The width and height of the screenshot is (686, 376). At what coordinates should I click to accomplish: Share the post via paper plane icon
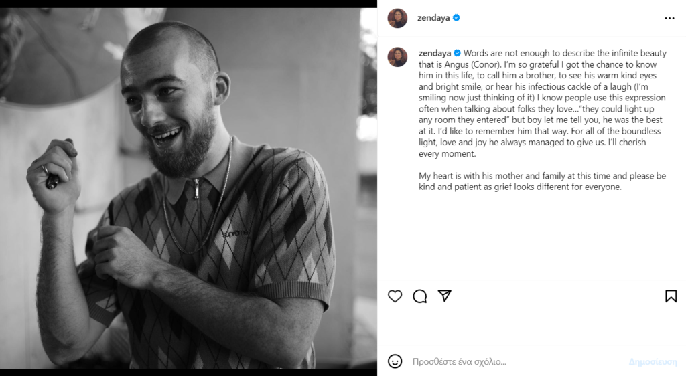[x=444, y=296]
